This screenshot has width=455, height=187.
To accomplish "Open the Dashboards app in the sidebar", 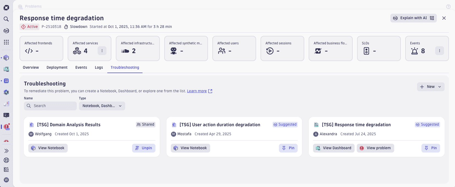I will click(6, 69).
